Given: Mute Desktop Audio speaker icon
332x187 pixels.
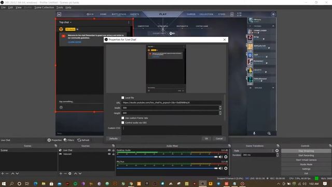Looking at the screenshot, I should tap(220, 157).
